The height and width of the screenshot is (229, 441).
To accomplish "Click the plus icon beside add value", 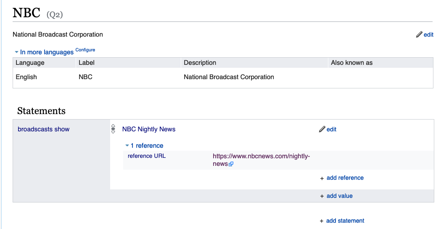I will [x=322, y=196].
